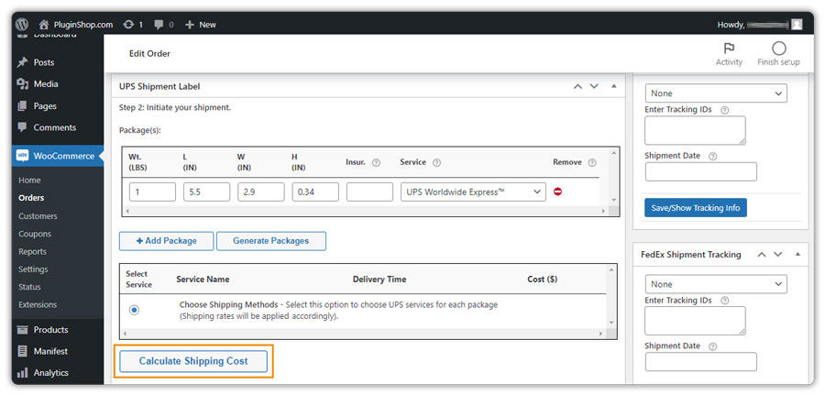Click the upper Shipment Date field
Image resolution: width=825 pixels, height=395 pixels.
[x=701, y=171]
